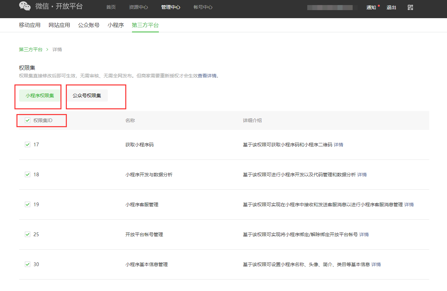This screenshot has width=447, height=291.
Task: Switch to 小程序 tab
Action: [116, 25]
